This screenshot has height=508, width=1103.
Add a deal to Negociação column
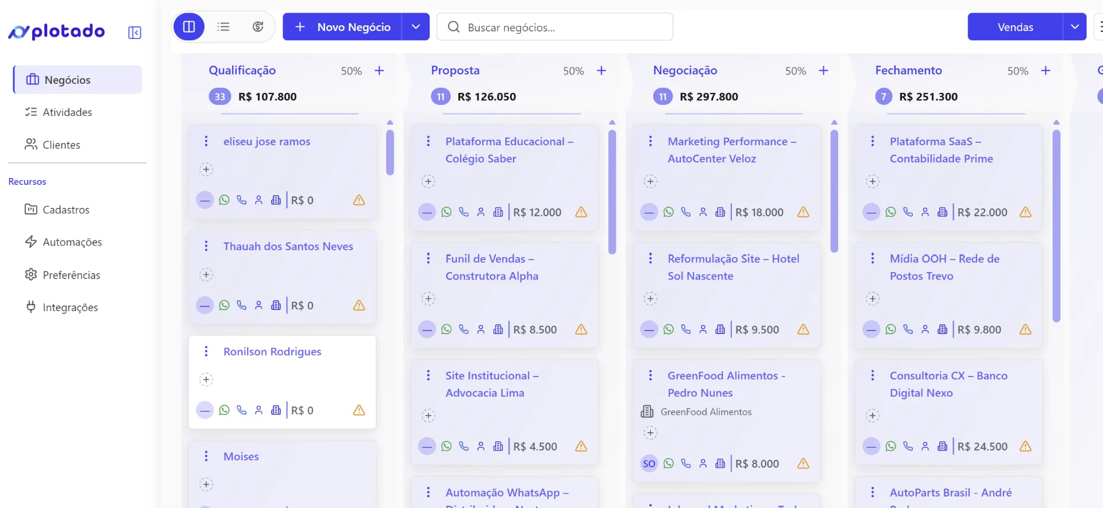point(823,71)
